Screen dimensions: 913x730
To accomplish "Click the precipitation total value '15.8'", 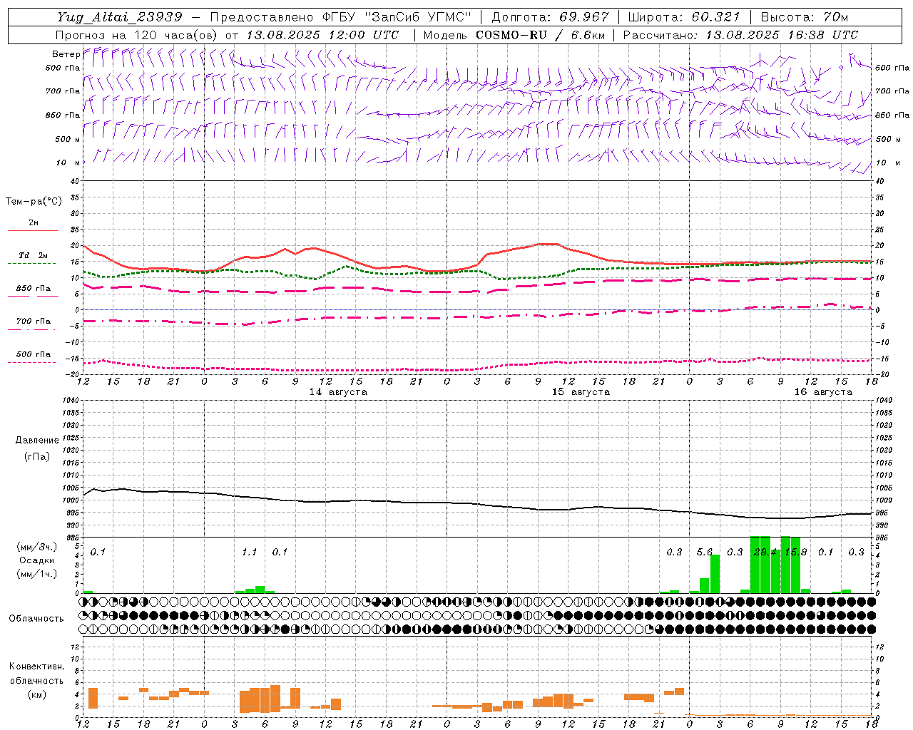I will [x=795, y=552].
